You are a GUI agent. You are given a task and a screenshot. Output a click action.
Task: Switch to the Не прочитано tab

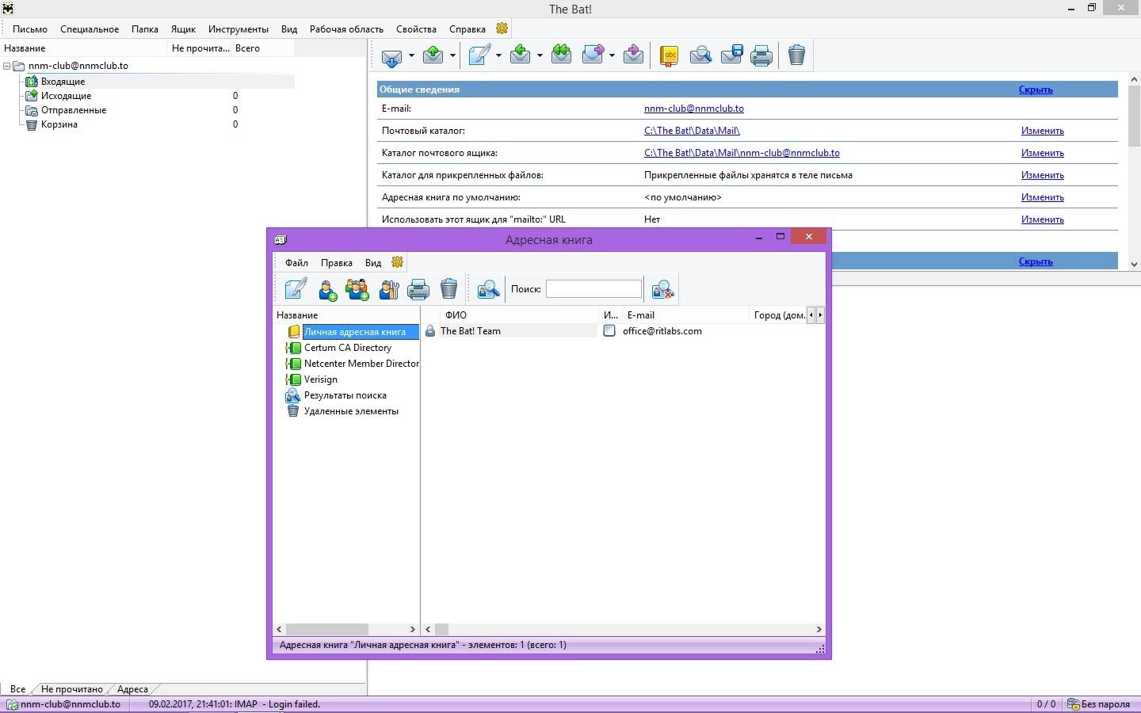pyautogui.click(x=72, y=689)
